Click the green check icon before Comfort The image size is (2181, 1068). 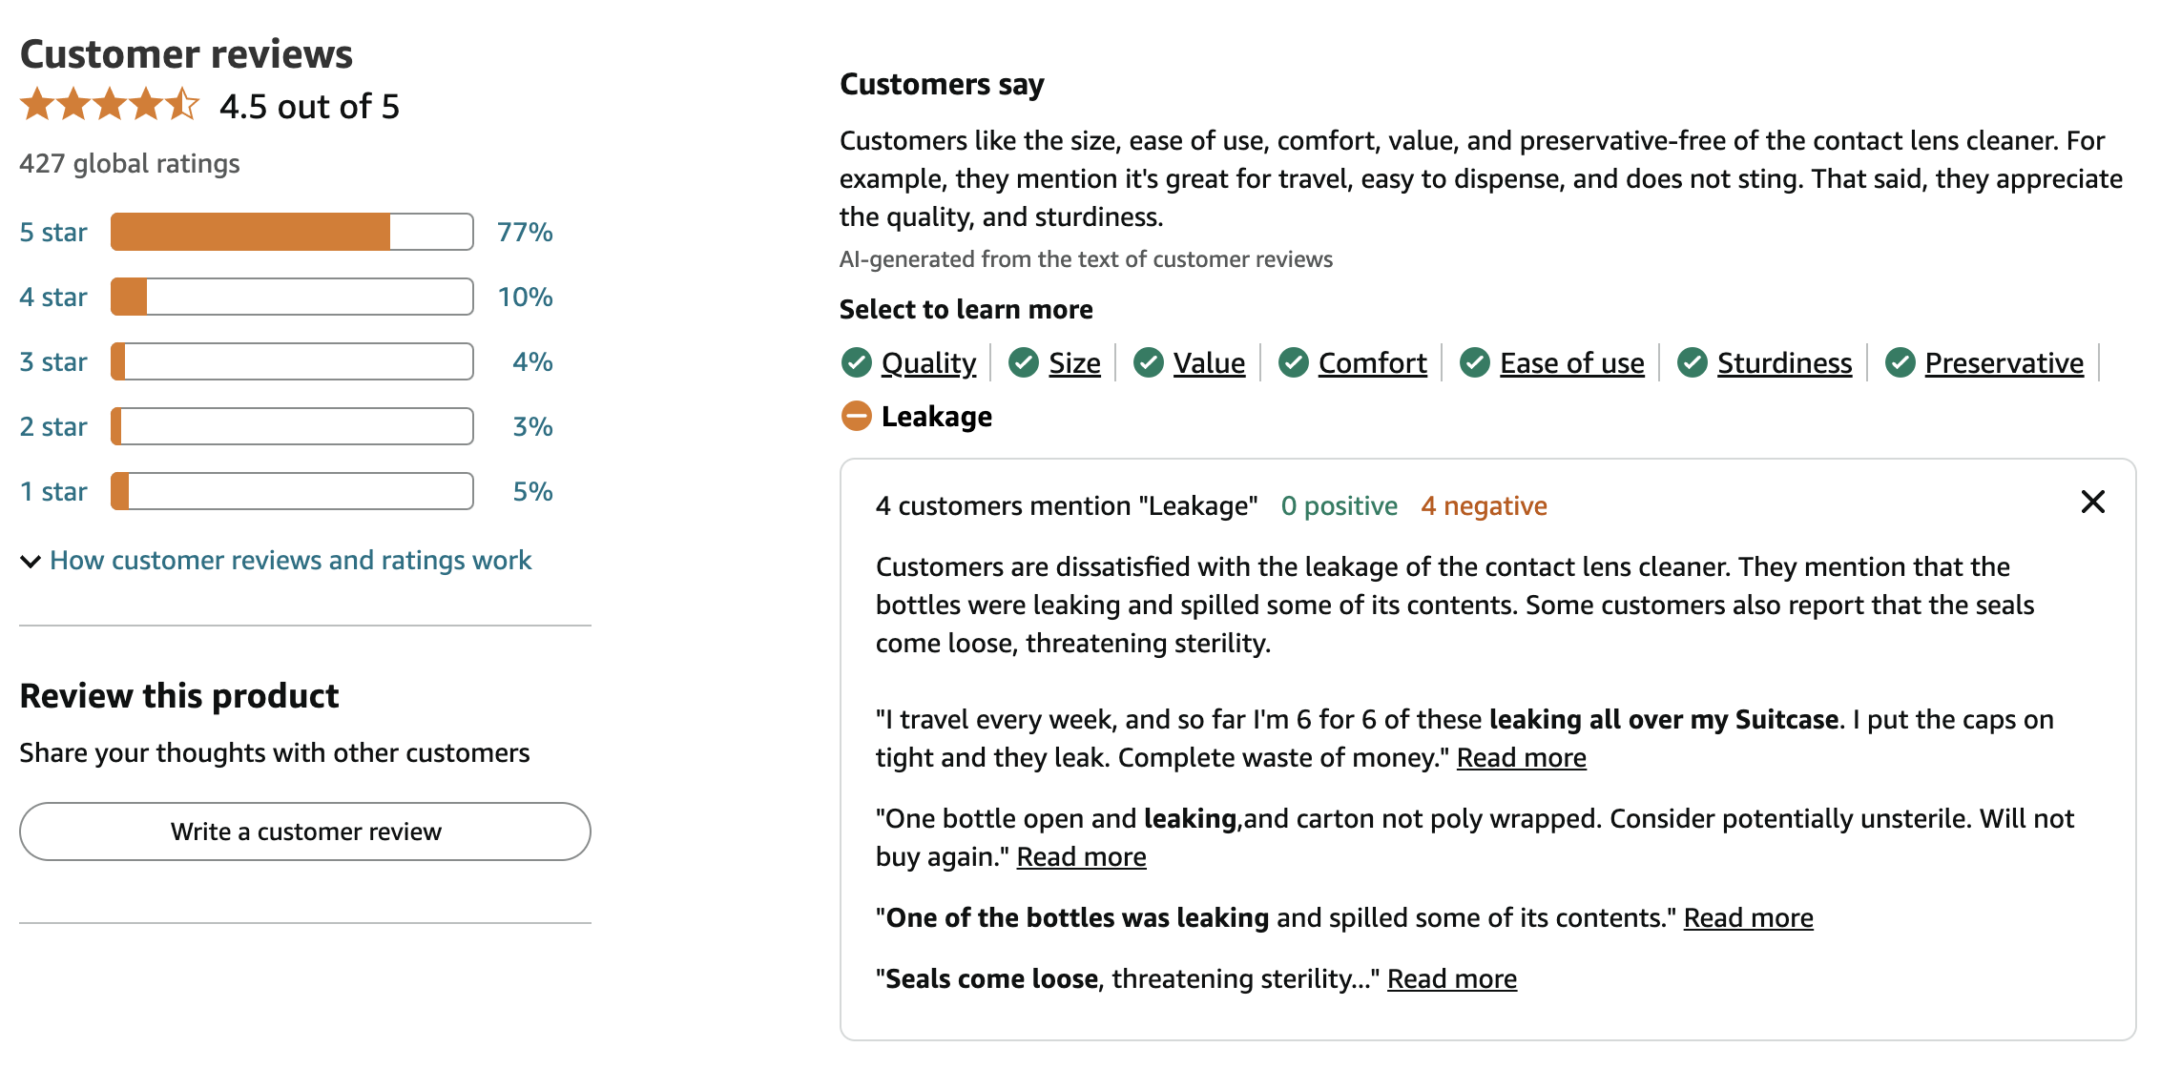[x=1293, y=362]
